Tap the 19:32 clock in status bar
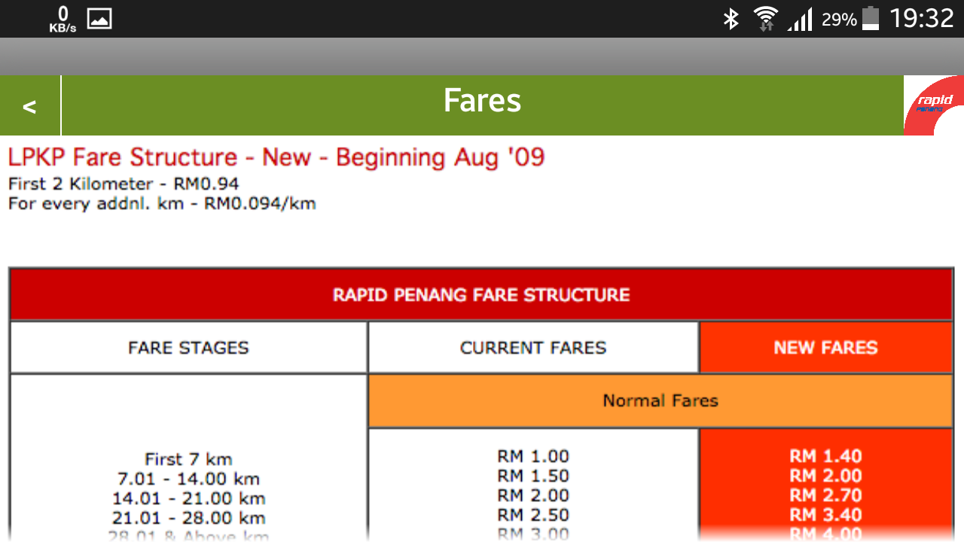Screen dimensions: 964x542 click(x=921, y=19)
